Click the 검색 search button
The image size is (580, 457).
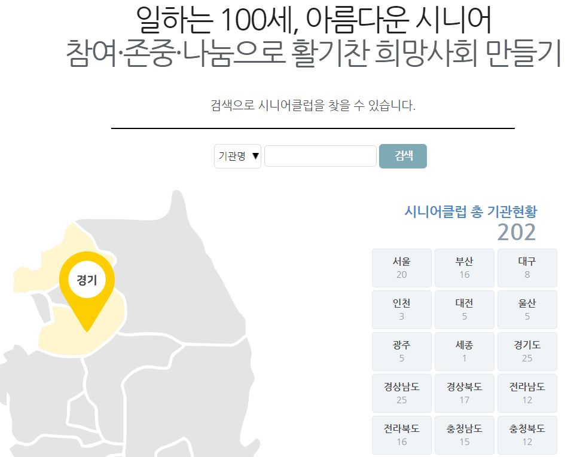(402, 156)
